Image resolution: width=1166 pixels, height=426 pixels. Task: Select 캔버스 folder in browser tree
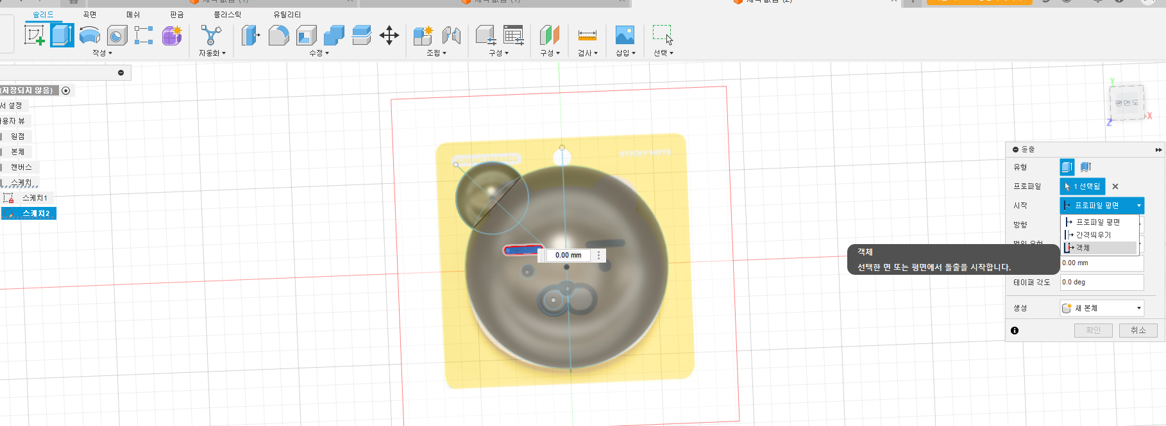point(21,167)
